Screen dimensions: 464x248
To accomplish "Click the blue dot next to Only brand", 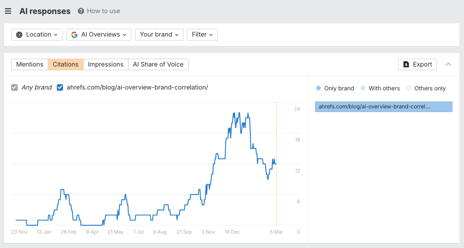I will click(317, 88).
